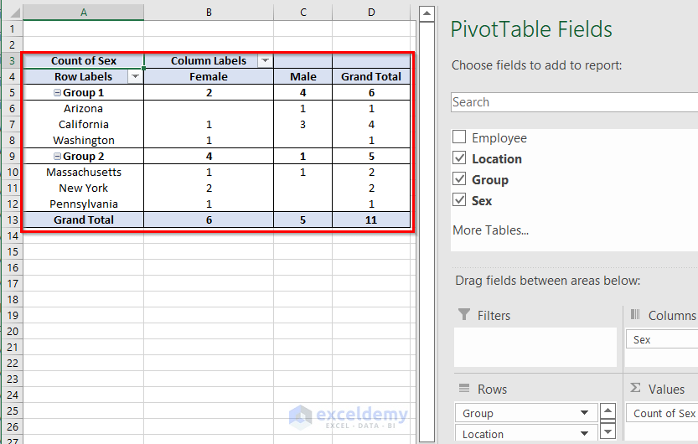Select the total value 11 cell
The height and width of the screenshot is (444, 698).
coord(371,219)
